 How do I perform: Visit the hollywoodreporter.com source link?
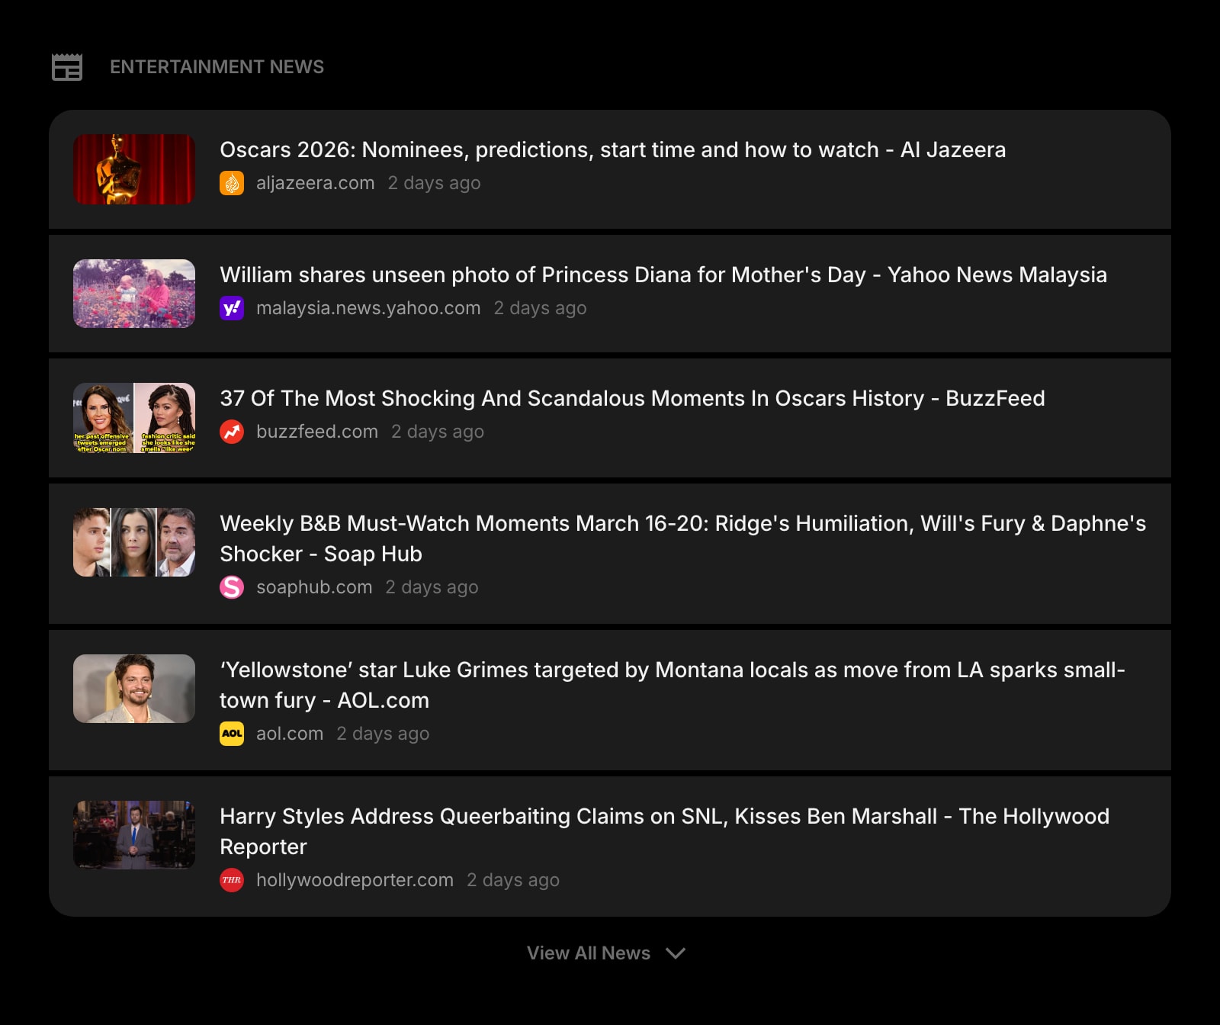click(x=355, y=880)
